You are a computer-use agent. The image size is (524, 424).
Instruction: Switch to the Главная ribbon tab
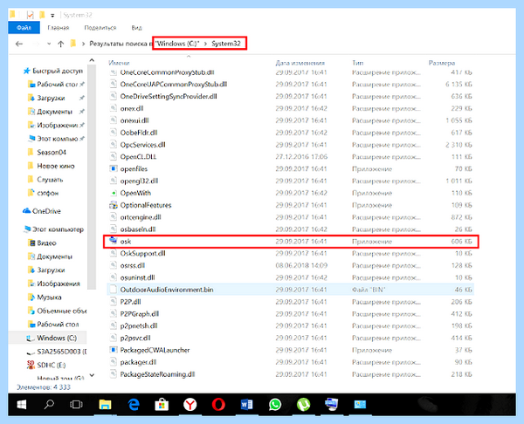point(59,28)
